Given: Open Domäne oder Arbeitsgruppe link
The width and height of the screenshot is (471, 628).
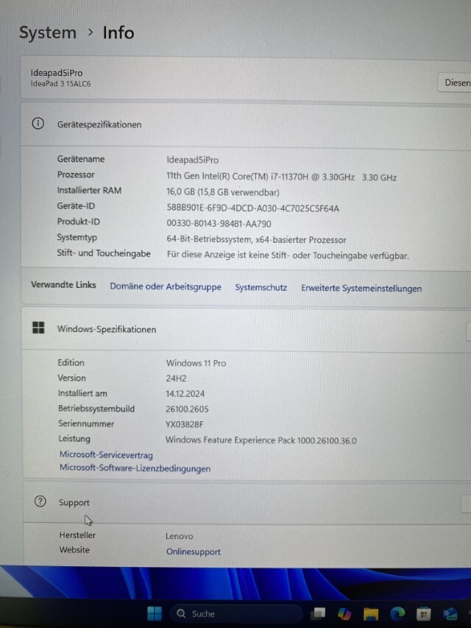Looking at the screenshot, I should click(166, 287).
